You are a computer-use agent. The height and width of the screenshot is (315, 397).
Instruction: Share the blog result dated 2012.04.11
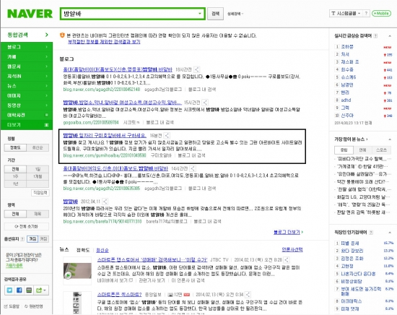tap(105, 202)
